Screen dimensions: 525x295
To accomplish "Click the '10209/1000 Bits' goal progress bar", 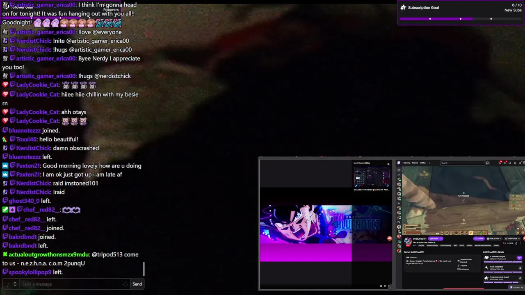I will coord(503,272).
